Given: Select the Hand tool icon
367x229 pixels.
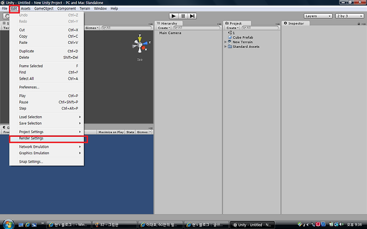Looking at the screenshot, I should point(7,16).
